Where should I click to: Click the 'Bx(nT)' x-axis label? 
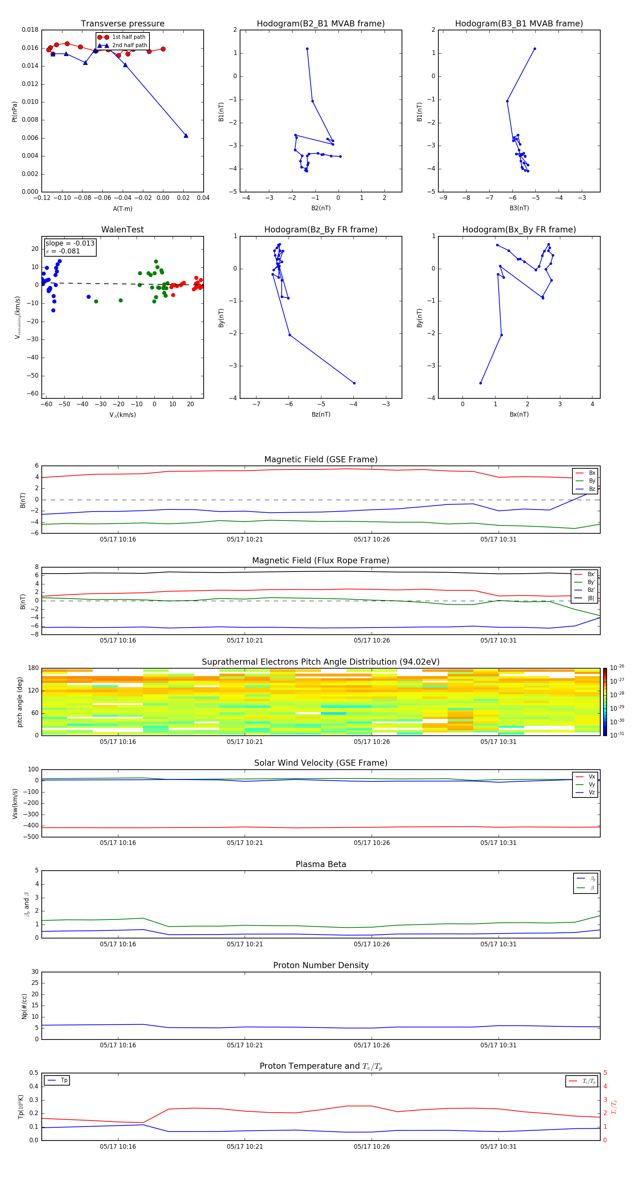click(519, 414)
